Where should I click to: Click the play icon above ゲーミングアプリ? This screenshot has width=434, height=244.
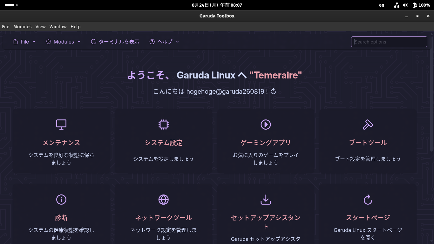[266, 124]
